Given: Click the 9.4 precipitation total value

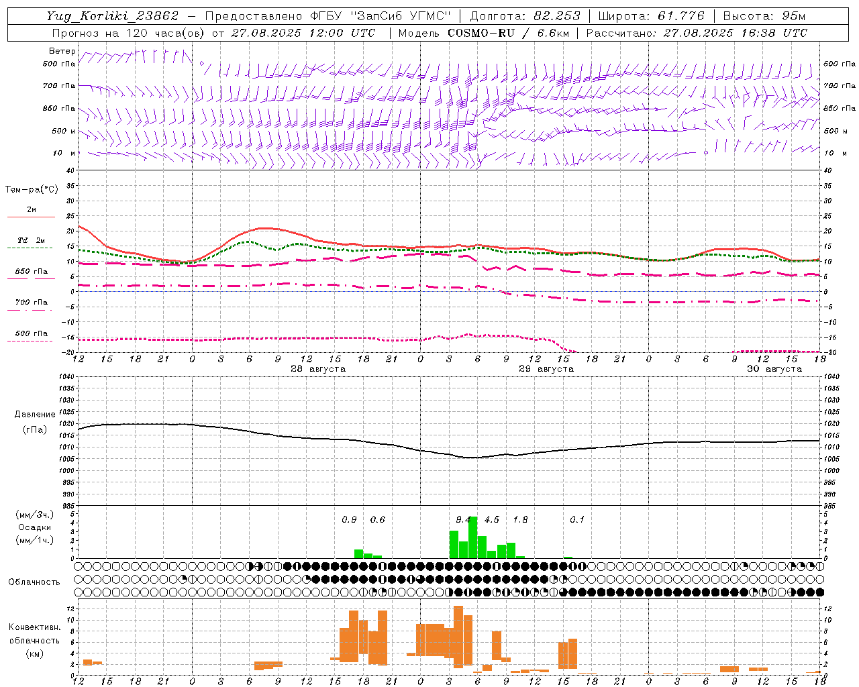Looking at the screenshot, I should coord(463,520).
